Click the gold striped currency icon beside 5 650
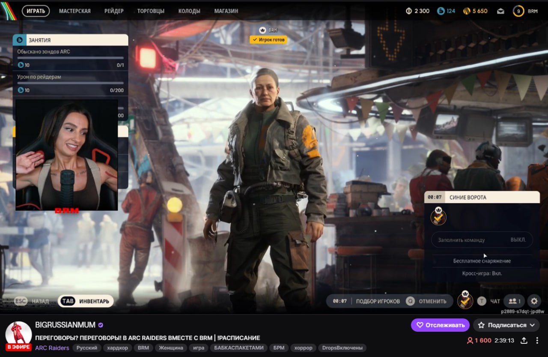Viewport: 548px width, 357px height. coord(467,11)
